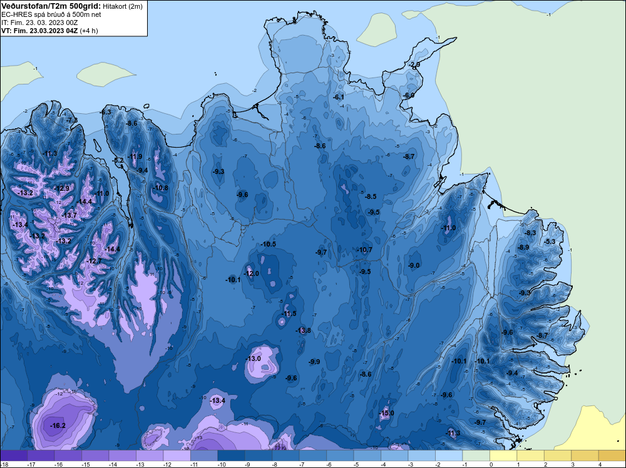
Task: Click the legend swatch labeled -11
Action: (204, 455)
